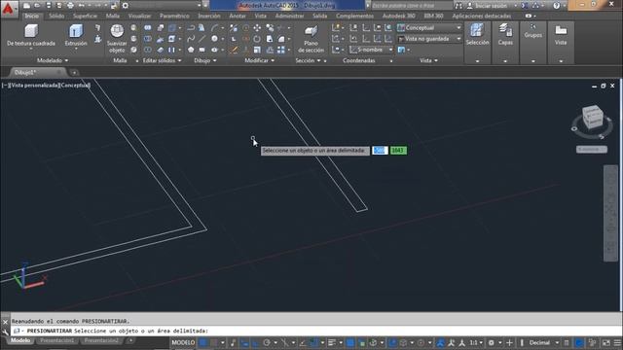Screen dimensions: 623x350
Task: Open the Visualizar ribbon tab
Action: [139, 16]
